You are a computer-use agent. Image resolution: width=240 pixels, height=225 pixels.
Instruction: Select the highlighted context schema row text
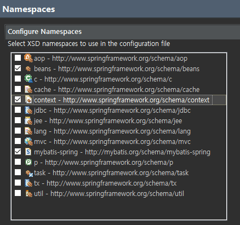[x=122, y=100]
